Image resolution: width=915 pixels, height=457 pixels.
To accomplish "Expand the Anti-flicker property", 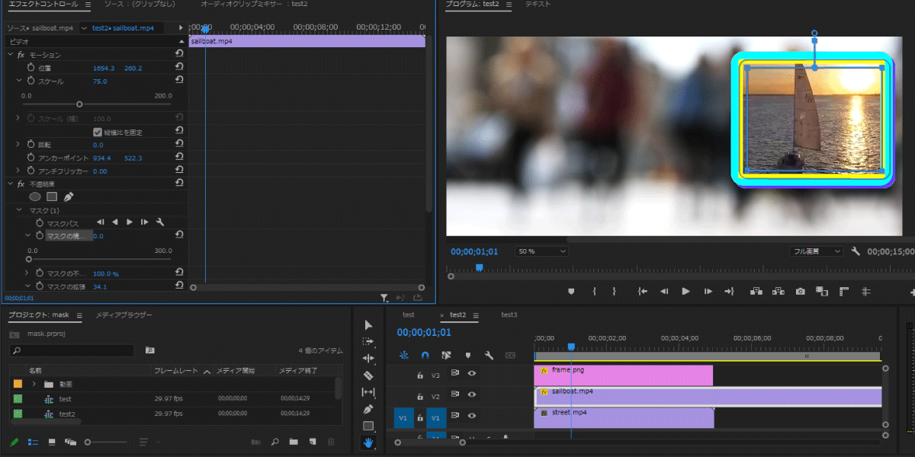I will 19,171.
